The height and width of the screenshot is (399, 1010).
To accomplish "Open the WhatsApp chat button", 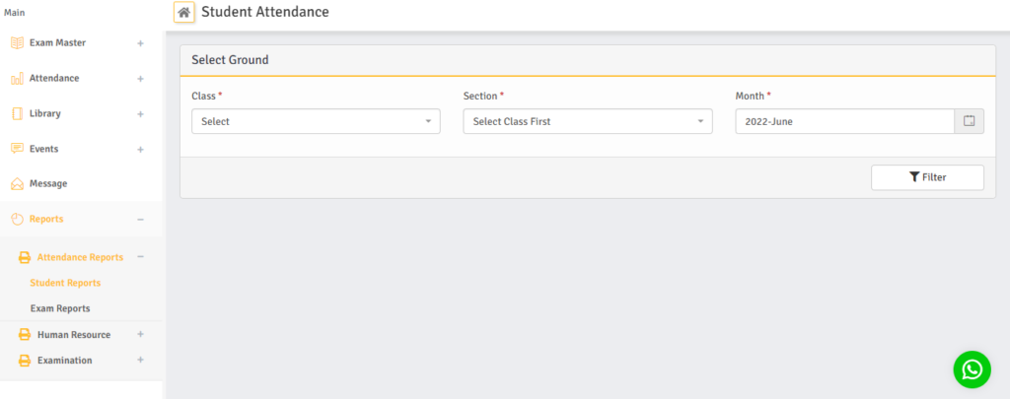I will point(972,369).
